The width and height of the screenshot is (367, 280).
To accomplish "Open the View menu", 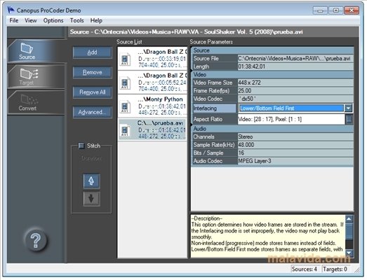I will click(x=31, y=20).
